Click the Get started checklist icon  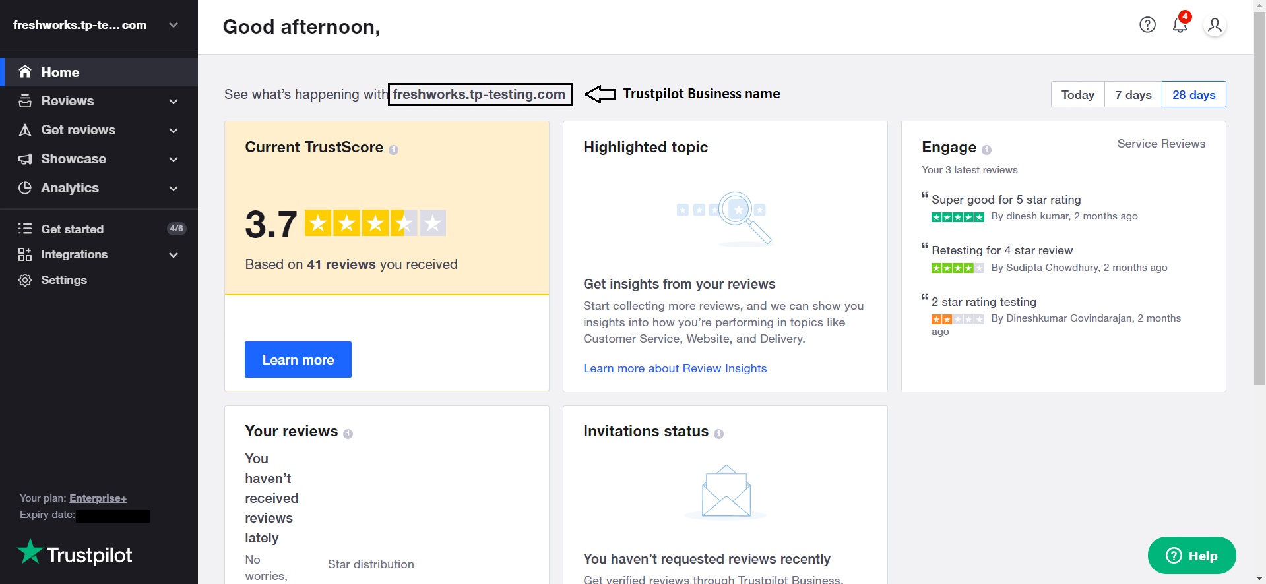25,229
